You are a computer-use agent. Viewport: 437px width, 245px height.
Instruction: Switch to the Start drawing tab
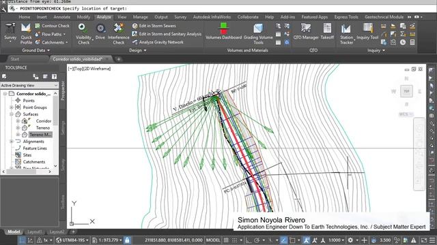coord(15,59)
